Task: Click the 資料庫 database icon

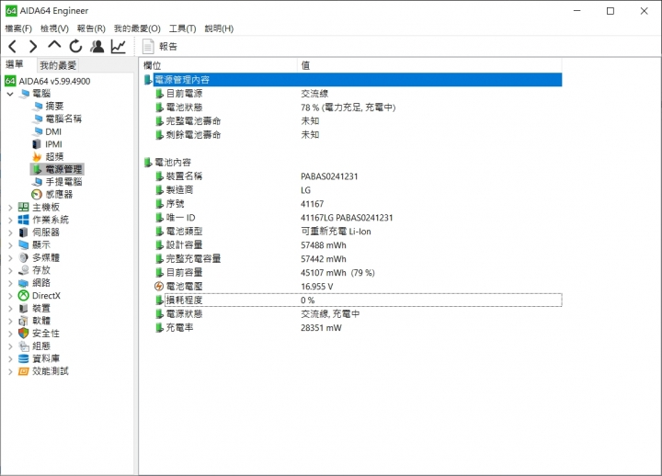Action: 24,358
